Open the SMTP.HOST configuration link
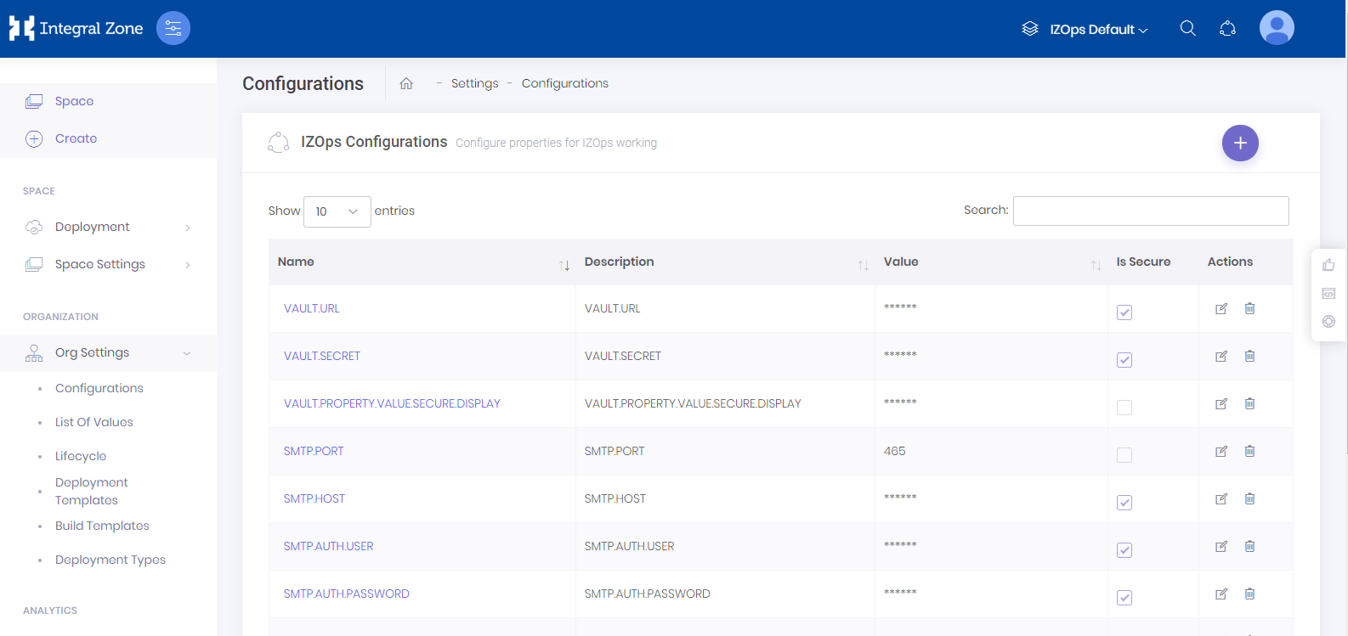This screenshot has height=636, width=1348. (314, 498)
